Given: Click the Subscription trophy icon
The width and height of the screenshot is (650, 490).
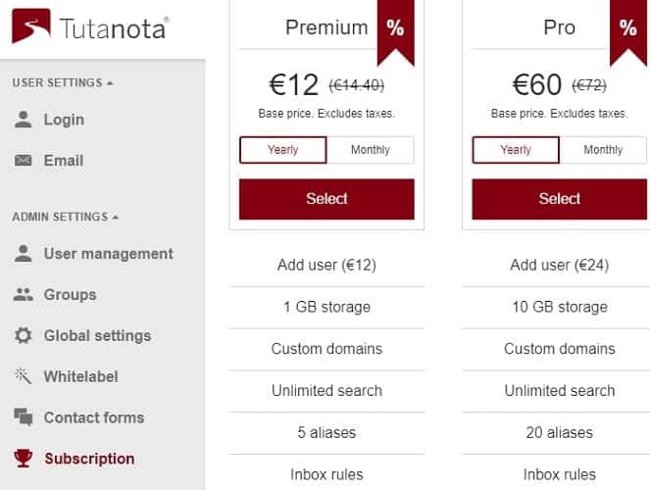Looking at the screenshot, I should coord(24,458).
